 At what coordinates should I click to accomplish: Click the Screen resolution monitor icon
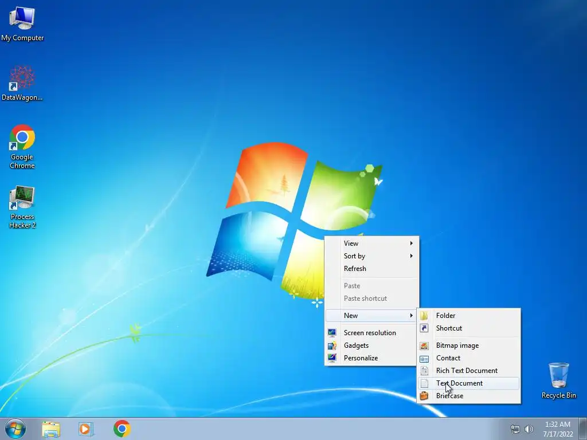pos(332,333)
